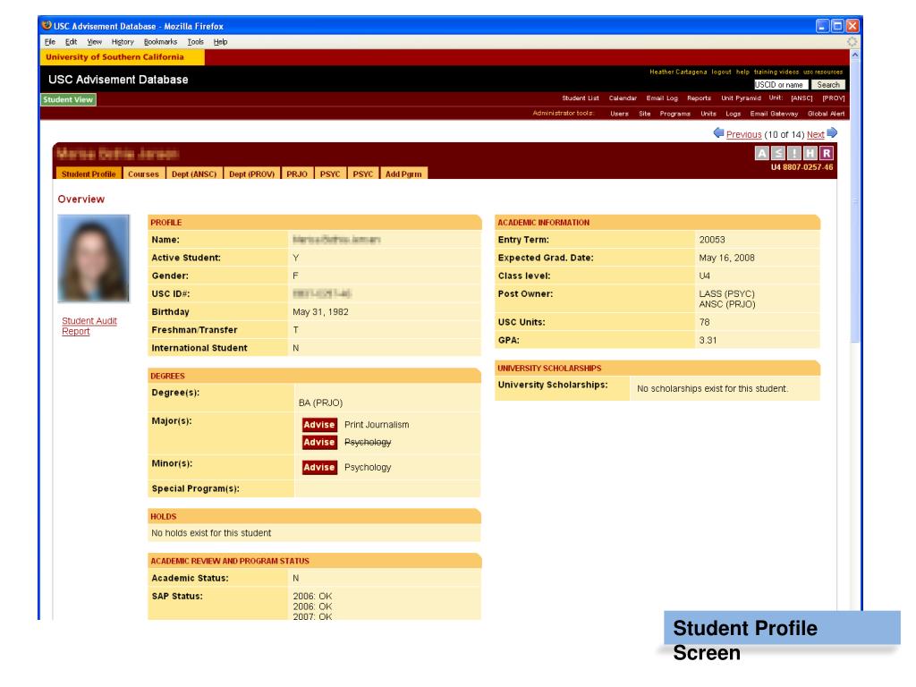Open the Units administrator tool

[x=708, y=114]
